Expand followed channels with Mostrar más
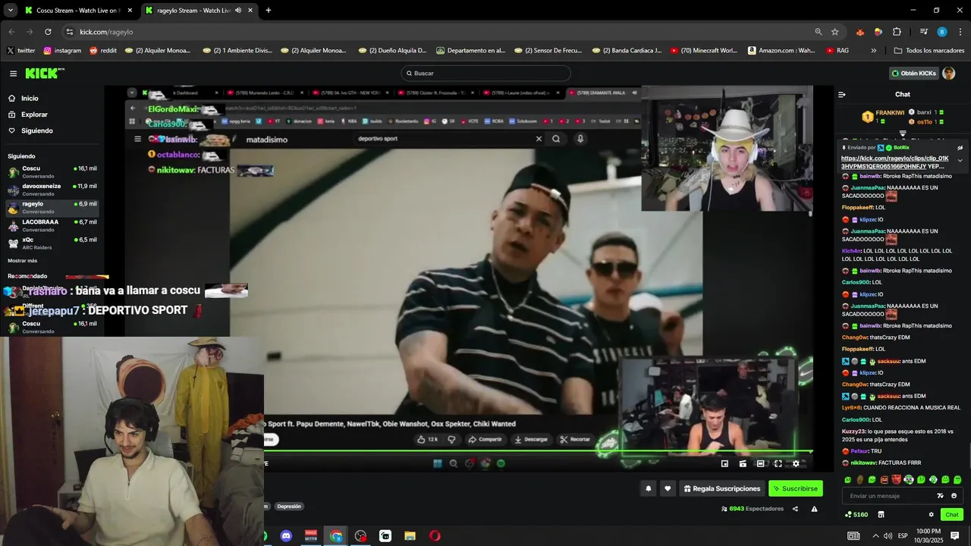Viewport: 971px width, 546px height. pyautogui.click(x=23, y=261)
